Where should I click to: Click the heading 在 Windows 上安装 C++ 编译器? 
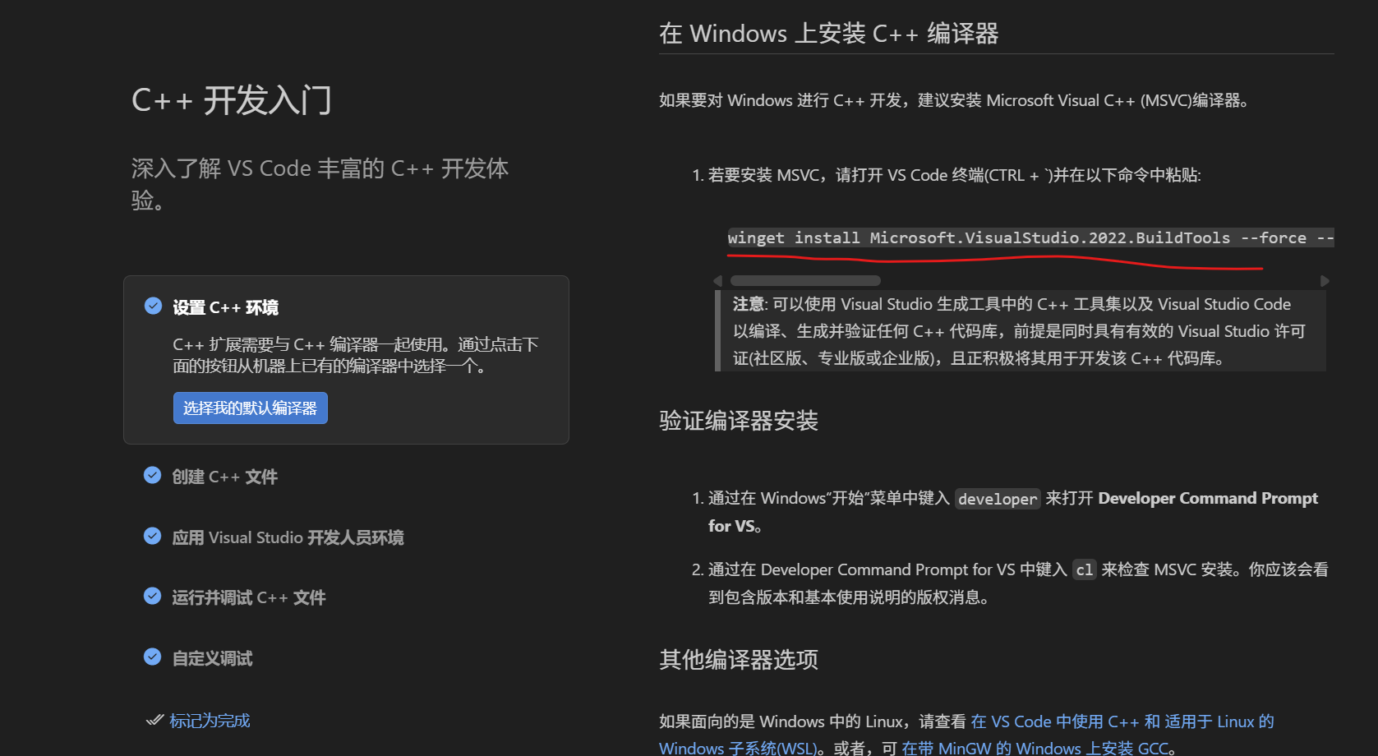tap(828, 34)
